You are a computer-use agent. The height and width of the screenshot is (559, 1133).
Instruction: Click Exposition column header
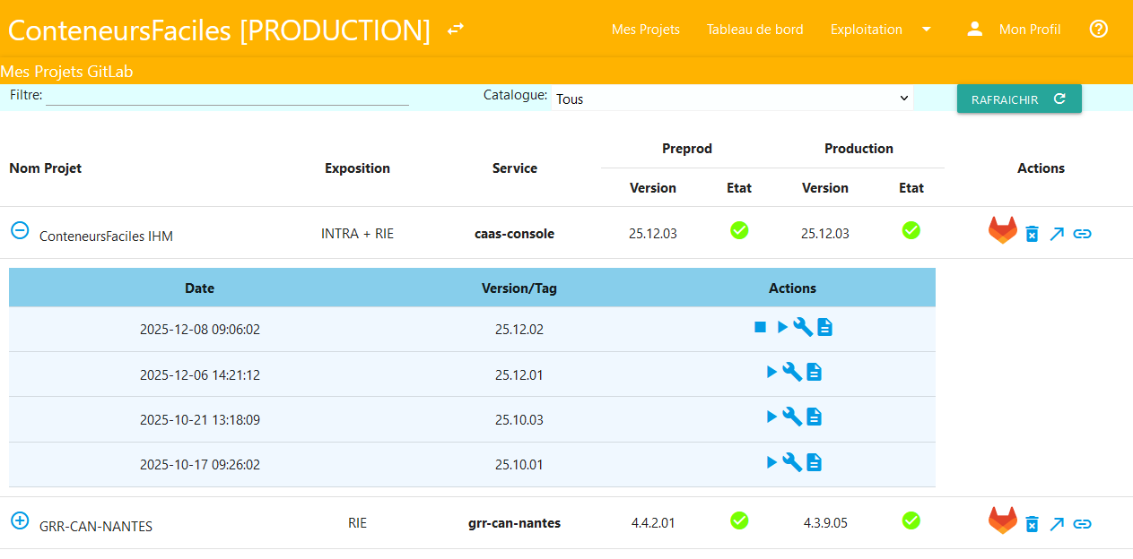pyautogui.click(x=358, y=168)
